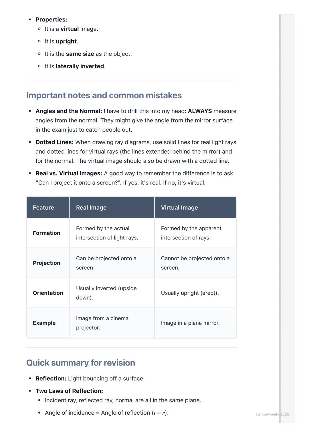Click the bold "Dotted Lines:" label
Image resolution: width=309 pixels, height=437 pixels.
(54, 142)
